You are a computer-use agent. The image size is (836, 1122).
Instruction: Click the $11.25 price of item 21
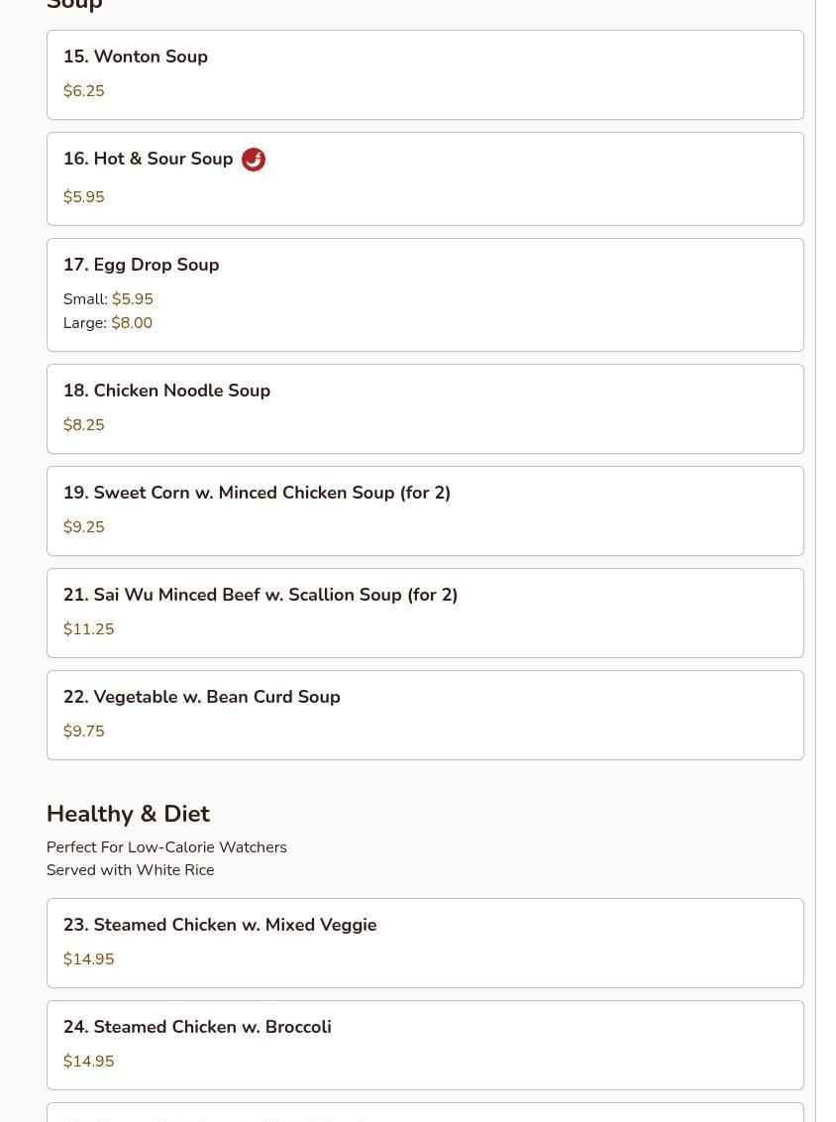88,629
